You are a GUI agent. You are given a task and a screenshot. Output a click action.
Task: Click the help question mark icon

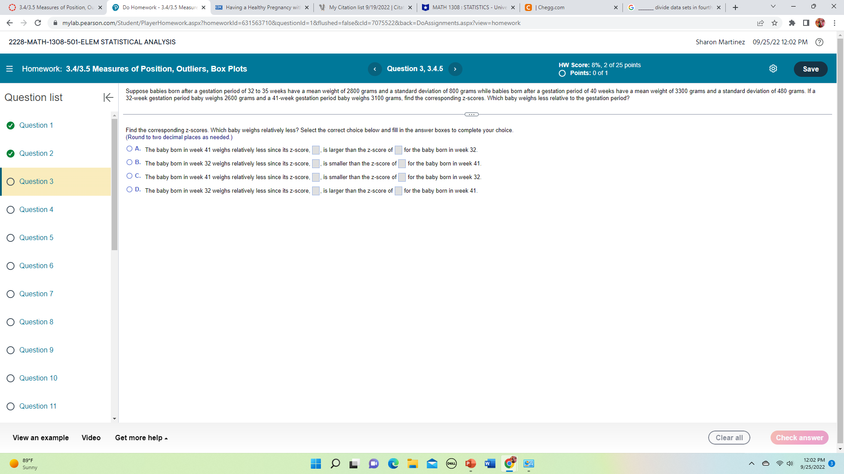pyautogui.click(x=819, y=42)
